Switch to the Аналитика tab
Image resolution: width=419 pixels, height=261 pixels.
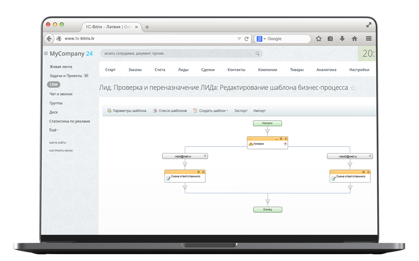326,70
